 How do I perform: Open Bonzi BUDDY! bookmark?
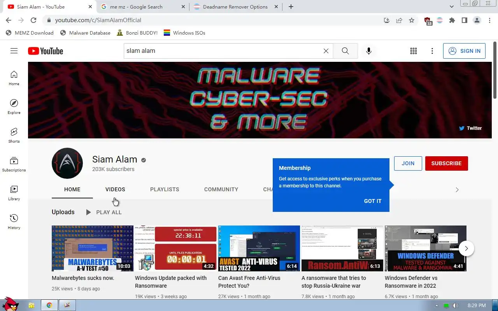tap(137, 33)
